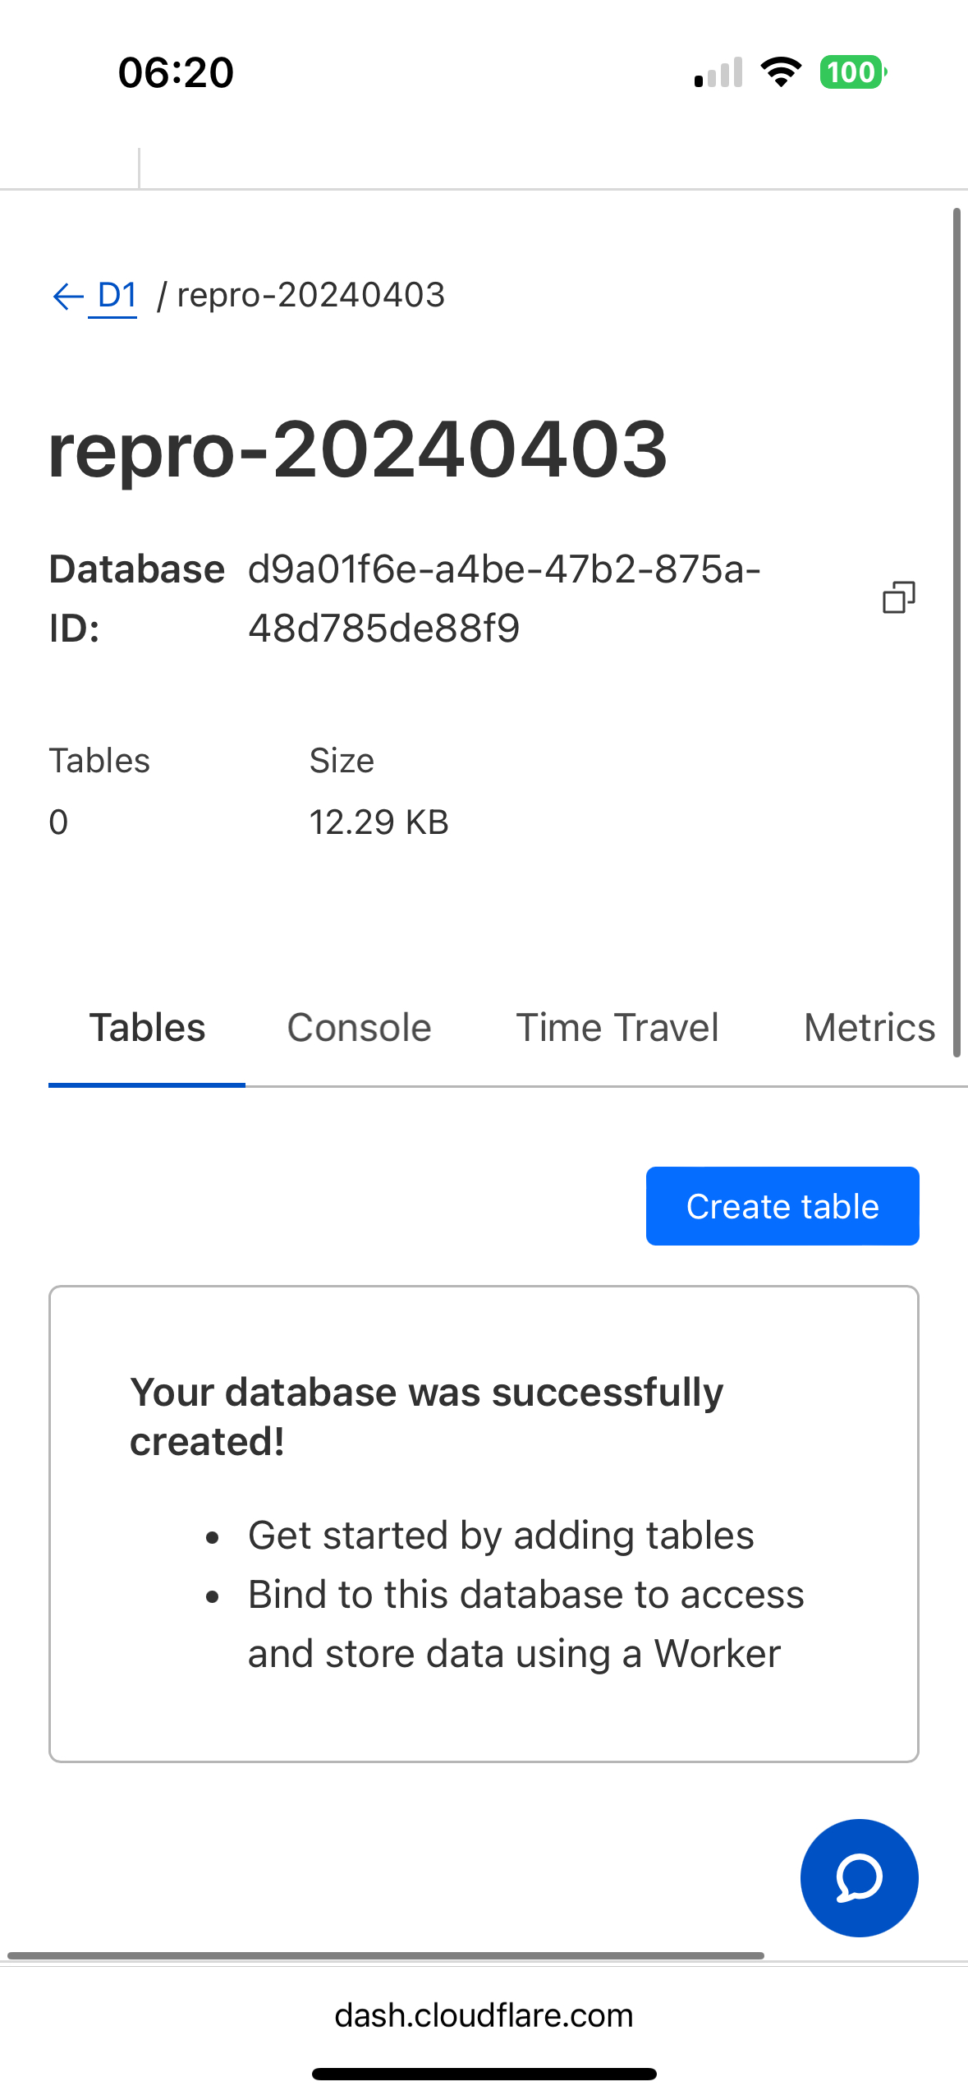Tap the cellular signal bars icon
The height and width of the screenshot is (2100, 968).
coord(718,72)
